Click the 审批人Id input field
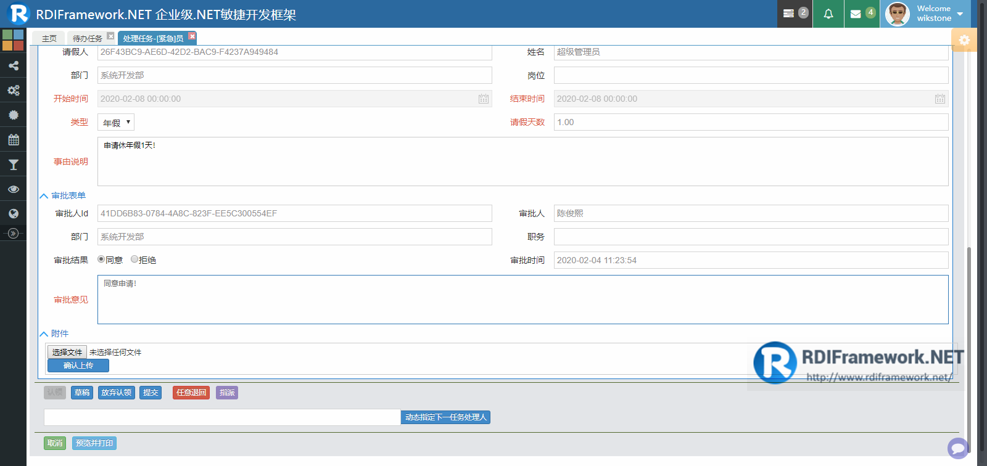This screenshot has width=987, height=466. pos(295,213)
